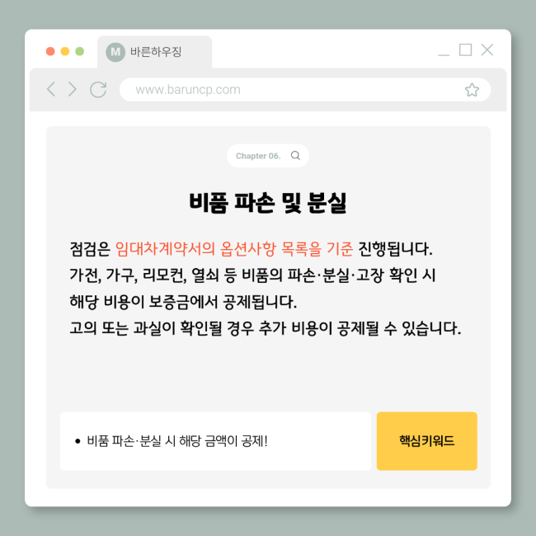Click the browser forward arrow
536x536 pixels.
click(72, 89)
